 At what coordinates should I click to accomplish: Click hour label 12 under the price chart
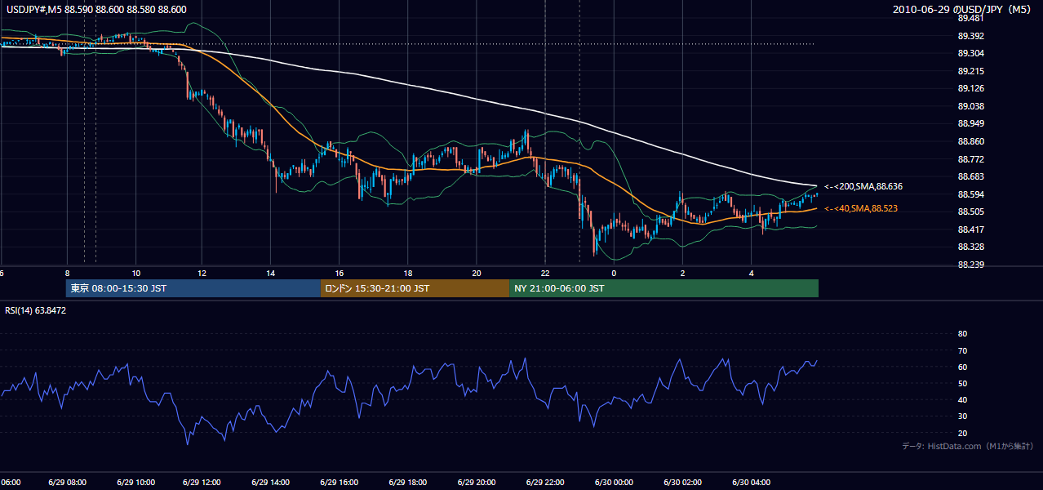(x=202, y=273)
